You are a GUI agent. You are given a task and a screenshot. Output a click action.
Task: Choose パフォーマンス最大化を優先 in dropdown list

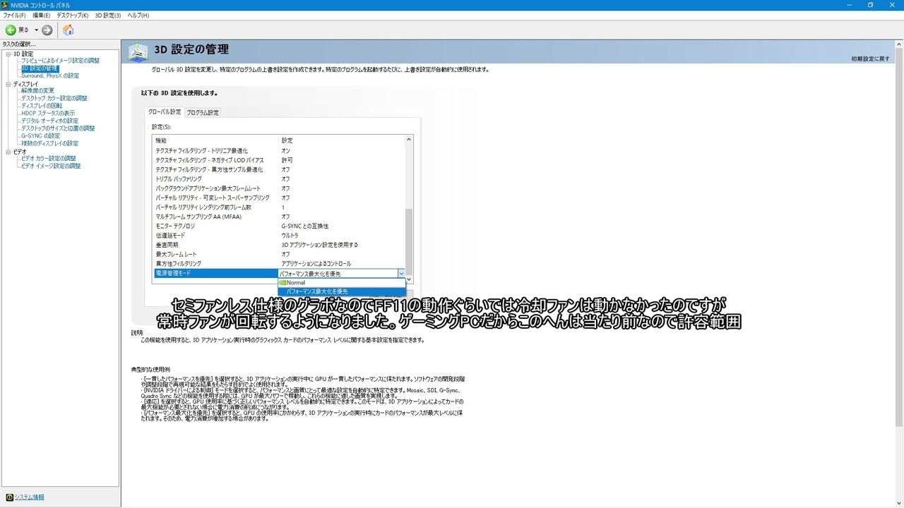tap(342, 291)
